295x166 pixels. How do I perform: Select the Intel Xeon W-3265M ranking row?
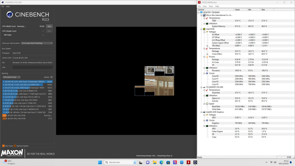tap(27, 85)
